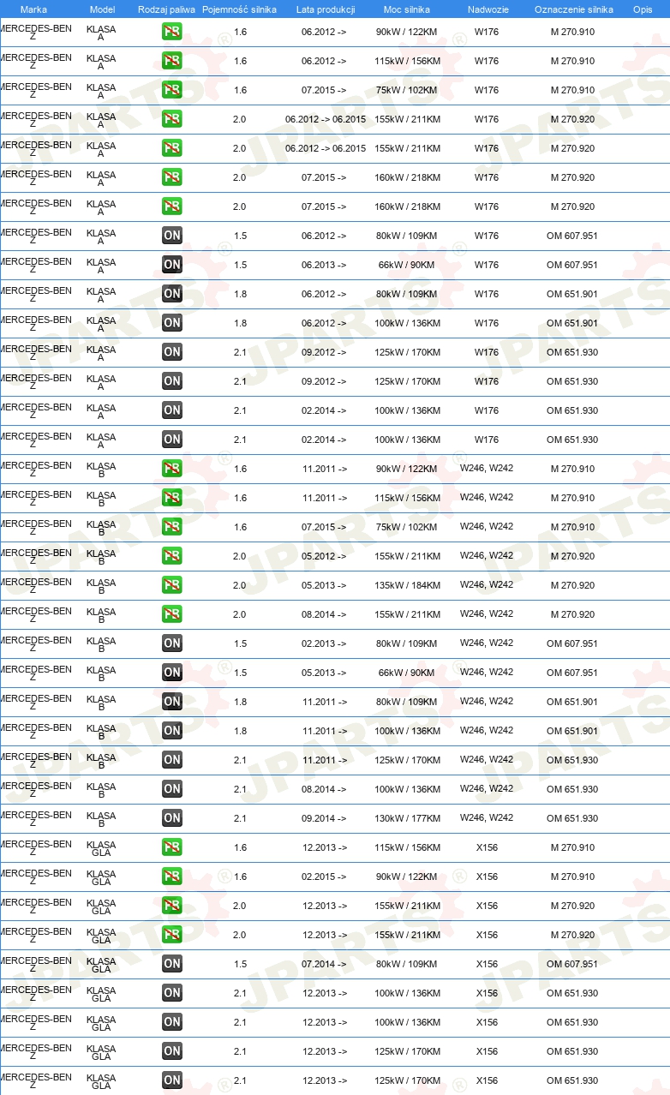Select KLASA GLA model in 02.2015 row
670x1095 pixels.
point(101,877)
